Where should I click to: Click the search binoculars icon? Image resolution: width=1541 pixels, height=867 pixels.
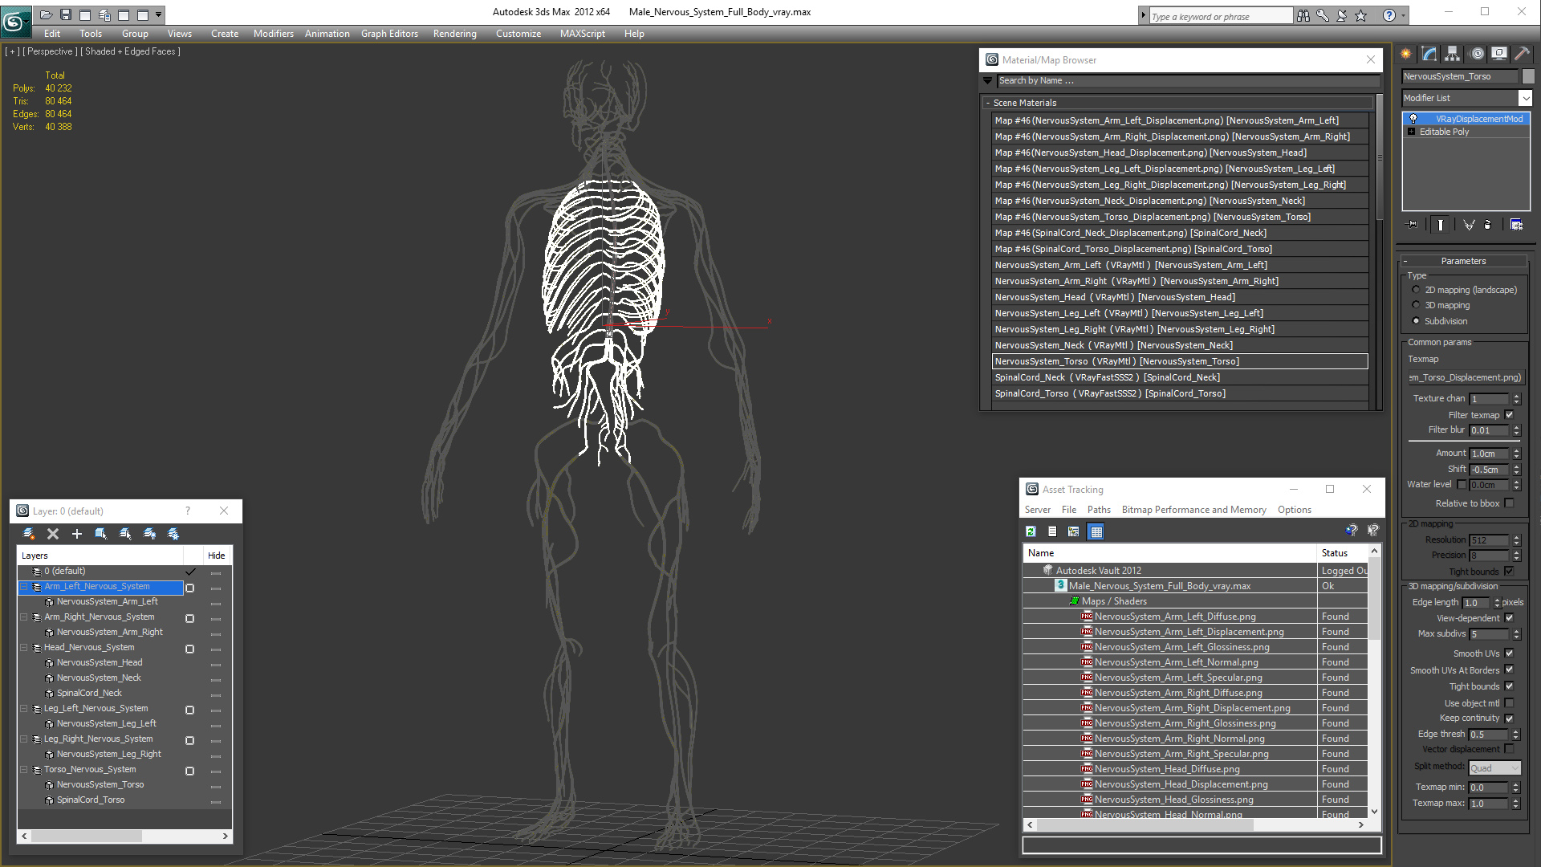click(1303, 15)
